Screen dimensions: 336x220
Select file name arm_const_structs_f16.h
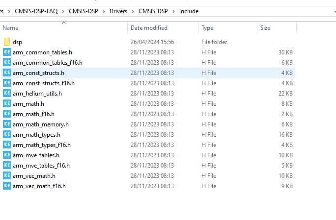click(44, 83)
